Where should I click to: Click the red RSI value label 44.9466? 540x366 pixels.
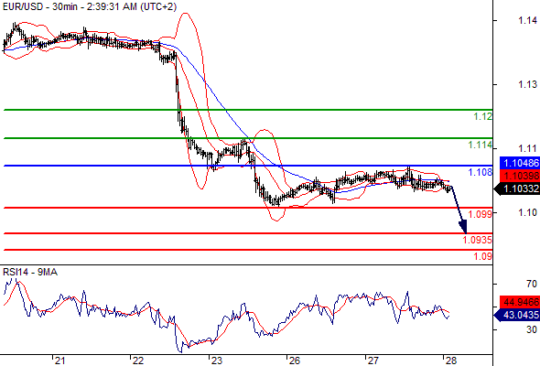click(519, 302)
